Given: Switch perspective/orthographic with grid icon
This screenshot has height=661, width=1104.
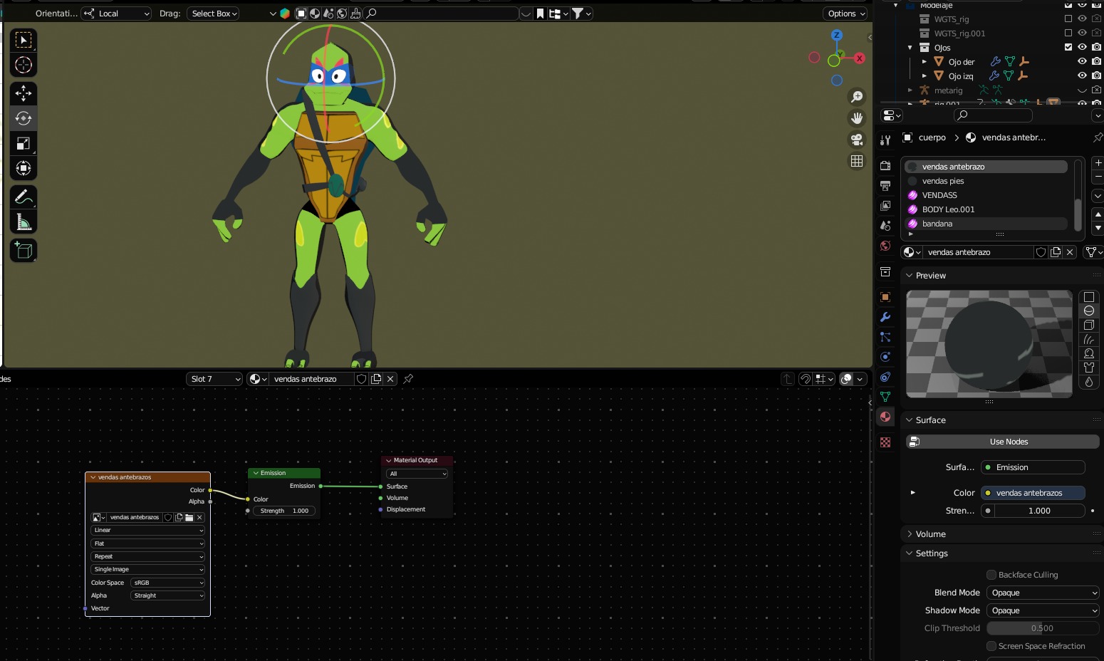Looking at the screenshot, I should (x=857, y=161).
